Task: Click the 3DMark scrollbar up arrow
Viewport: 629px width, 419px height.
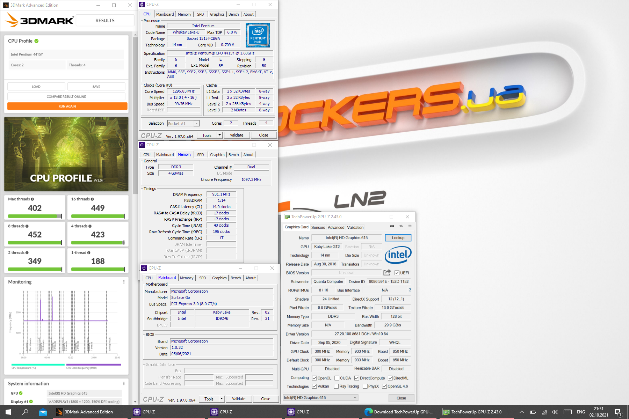Action: tap(135, 35)
